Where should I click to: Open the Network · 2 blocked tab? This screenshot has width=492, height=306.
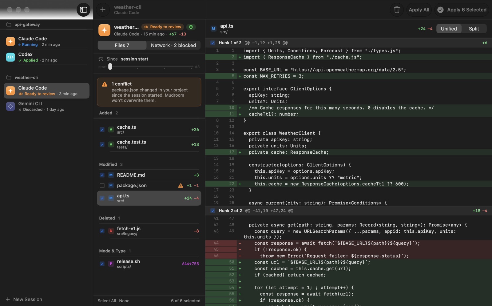[x=173, y=45]
